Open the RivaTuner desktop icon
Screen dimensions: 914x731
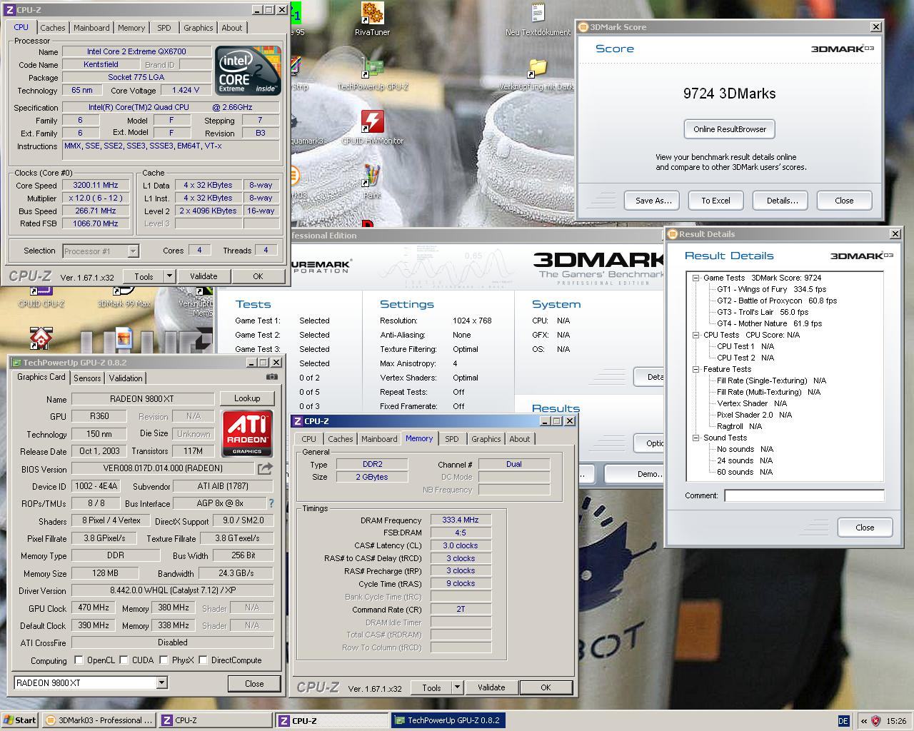tap(372, 19)
